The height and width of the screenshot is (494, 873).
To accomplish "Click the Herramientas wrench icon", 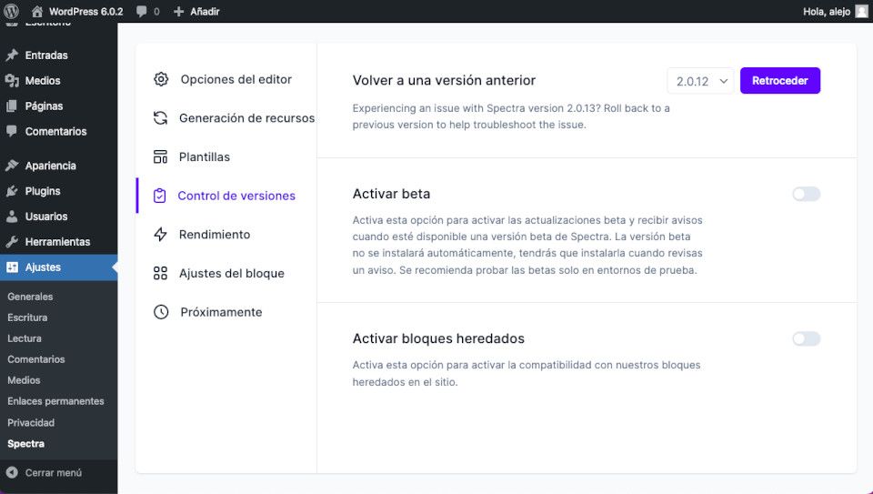I will click(12, 242).
